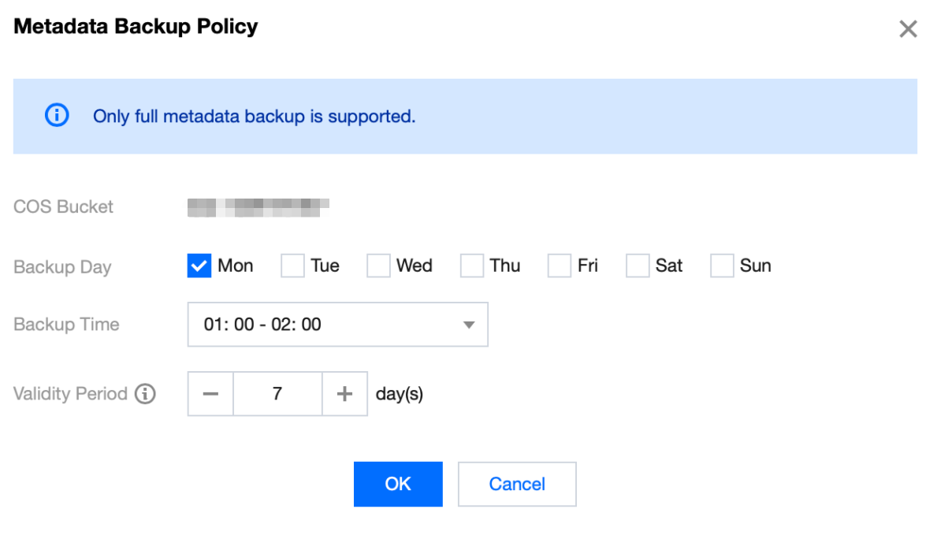Click the blurred COS Bucket value

click(258, 207)
